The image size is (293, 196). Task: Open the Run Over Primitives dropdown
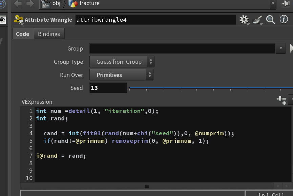coord(122,75)
